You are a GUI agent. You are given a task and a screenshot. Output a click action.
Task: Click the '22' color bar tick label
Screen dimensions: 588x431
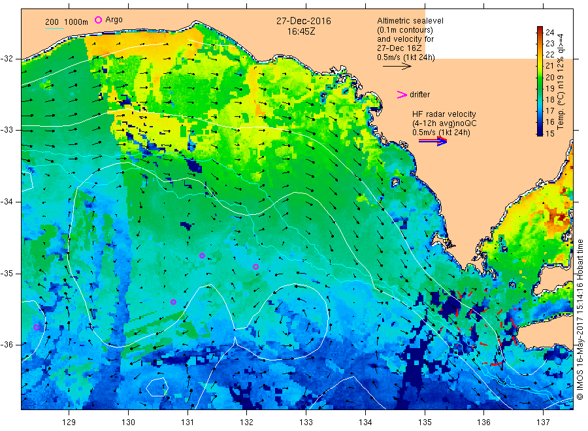click(x=549, y=55)
